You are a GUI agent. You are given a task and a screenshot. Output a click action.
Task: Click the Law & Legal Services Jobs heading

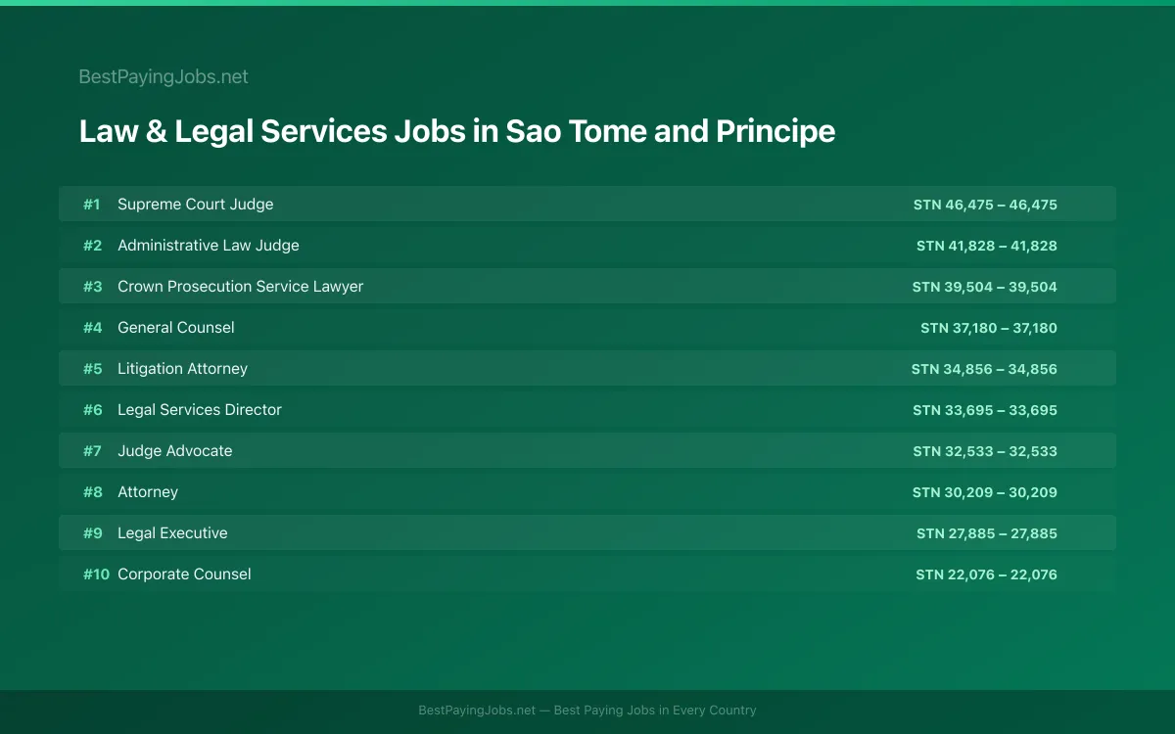pyautogui.click(x=457, y=131)
